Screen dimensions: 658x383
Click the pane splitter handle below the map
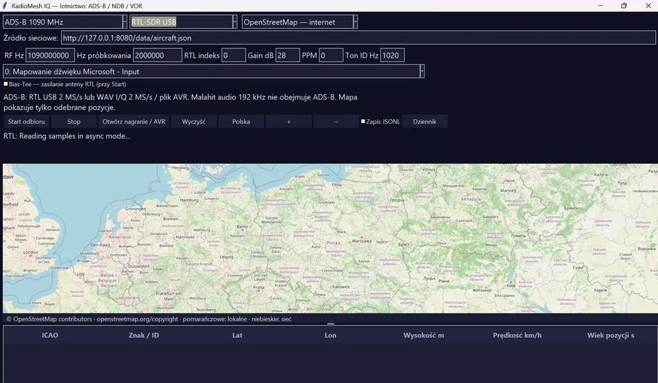point(330,323)
